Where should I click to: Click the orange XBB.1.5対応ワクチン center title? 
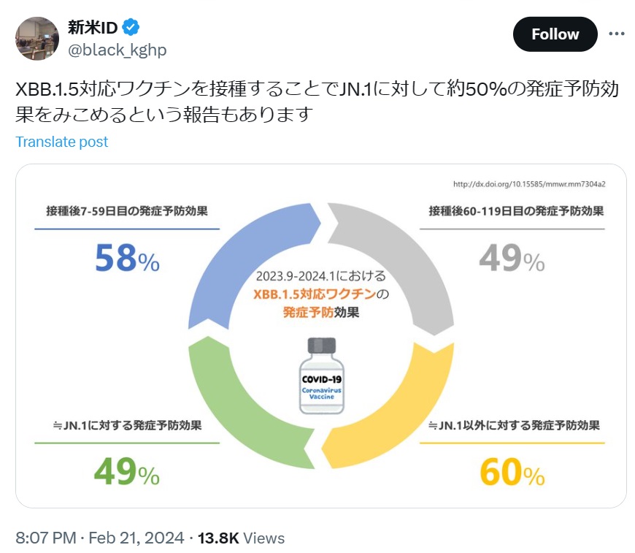click(x=317, y=295)
